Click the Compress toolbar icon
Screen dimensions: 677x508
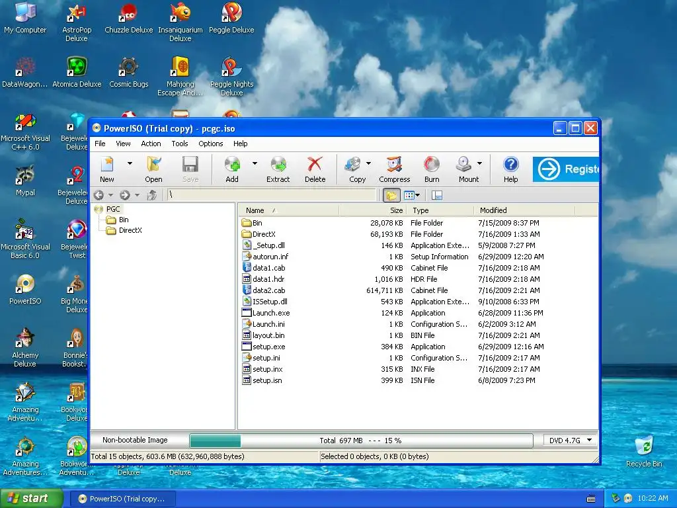394,169
